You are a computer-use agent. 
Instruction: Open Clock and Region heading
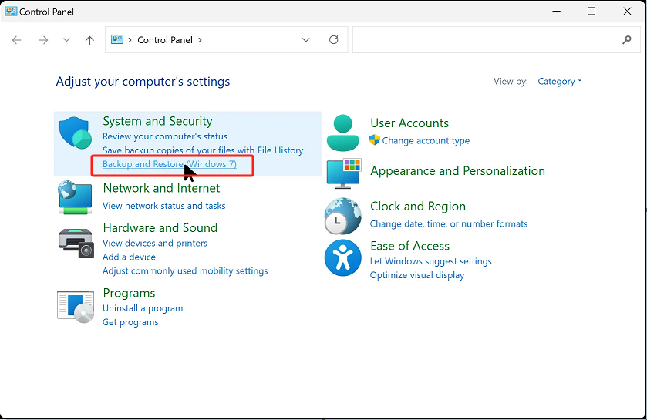417,206
